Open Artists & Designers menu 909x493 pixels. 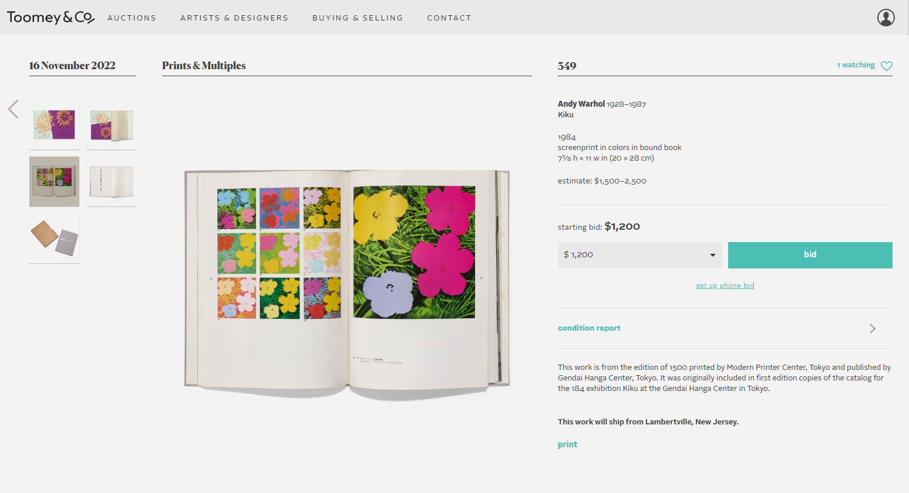pyautogui.click(x=234, y=18)
